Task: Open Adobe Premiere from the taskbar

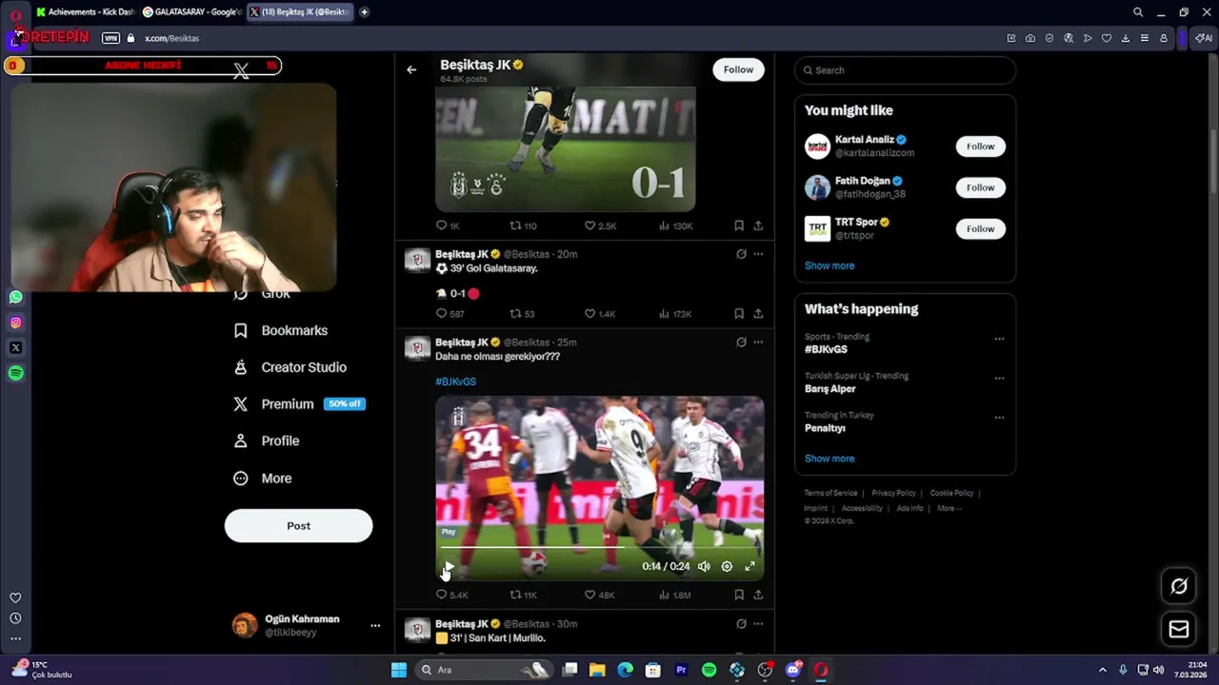Action: pyautogui.click(x=681, y=670)
